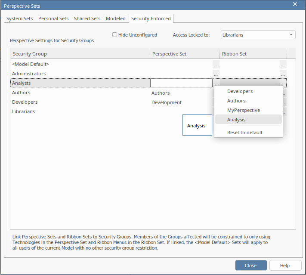Click Ribbon Set ellipsis for Model Default row
Image resolution: width=306 pixels, height=275 pixels.
tap(283, 64)
